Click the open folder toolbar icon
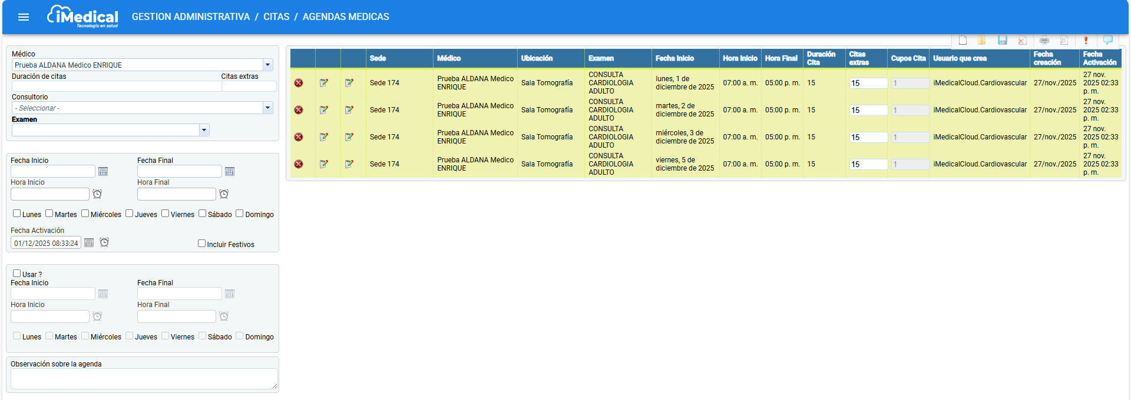1131x400 pixels. pos(982,41)
